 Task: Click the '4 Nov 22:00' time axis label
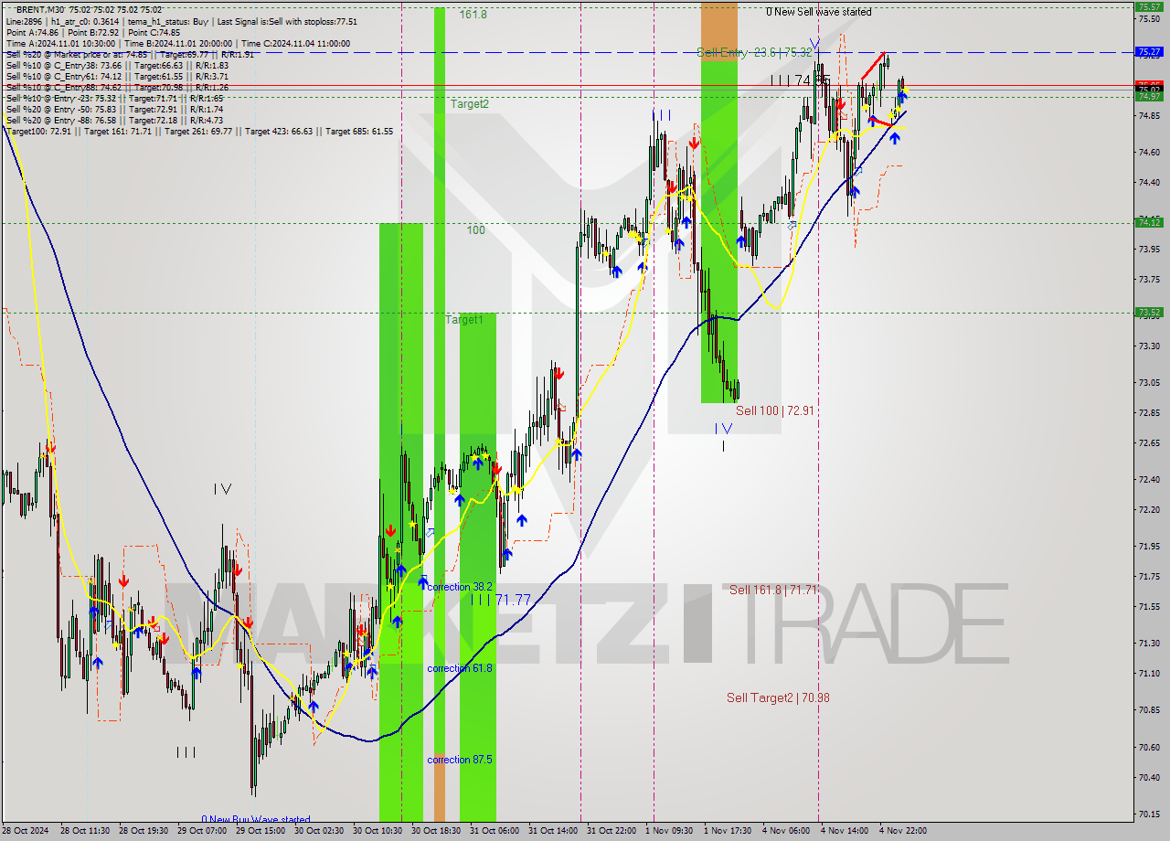[903, 831]
